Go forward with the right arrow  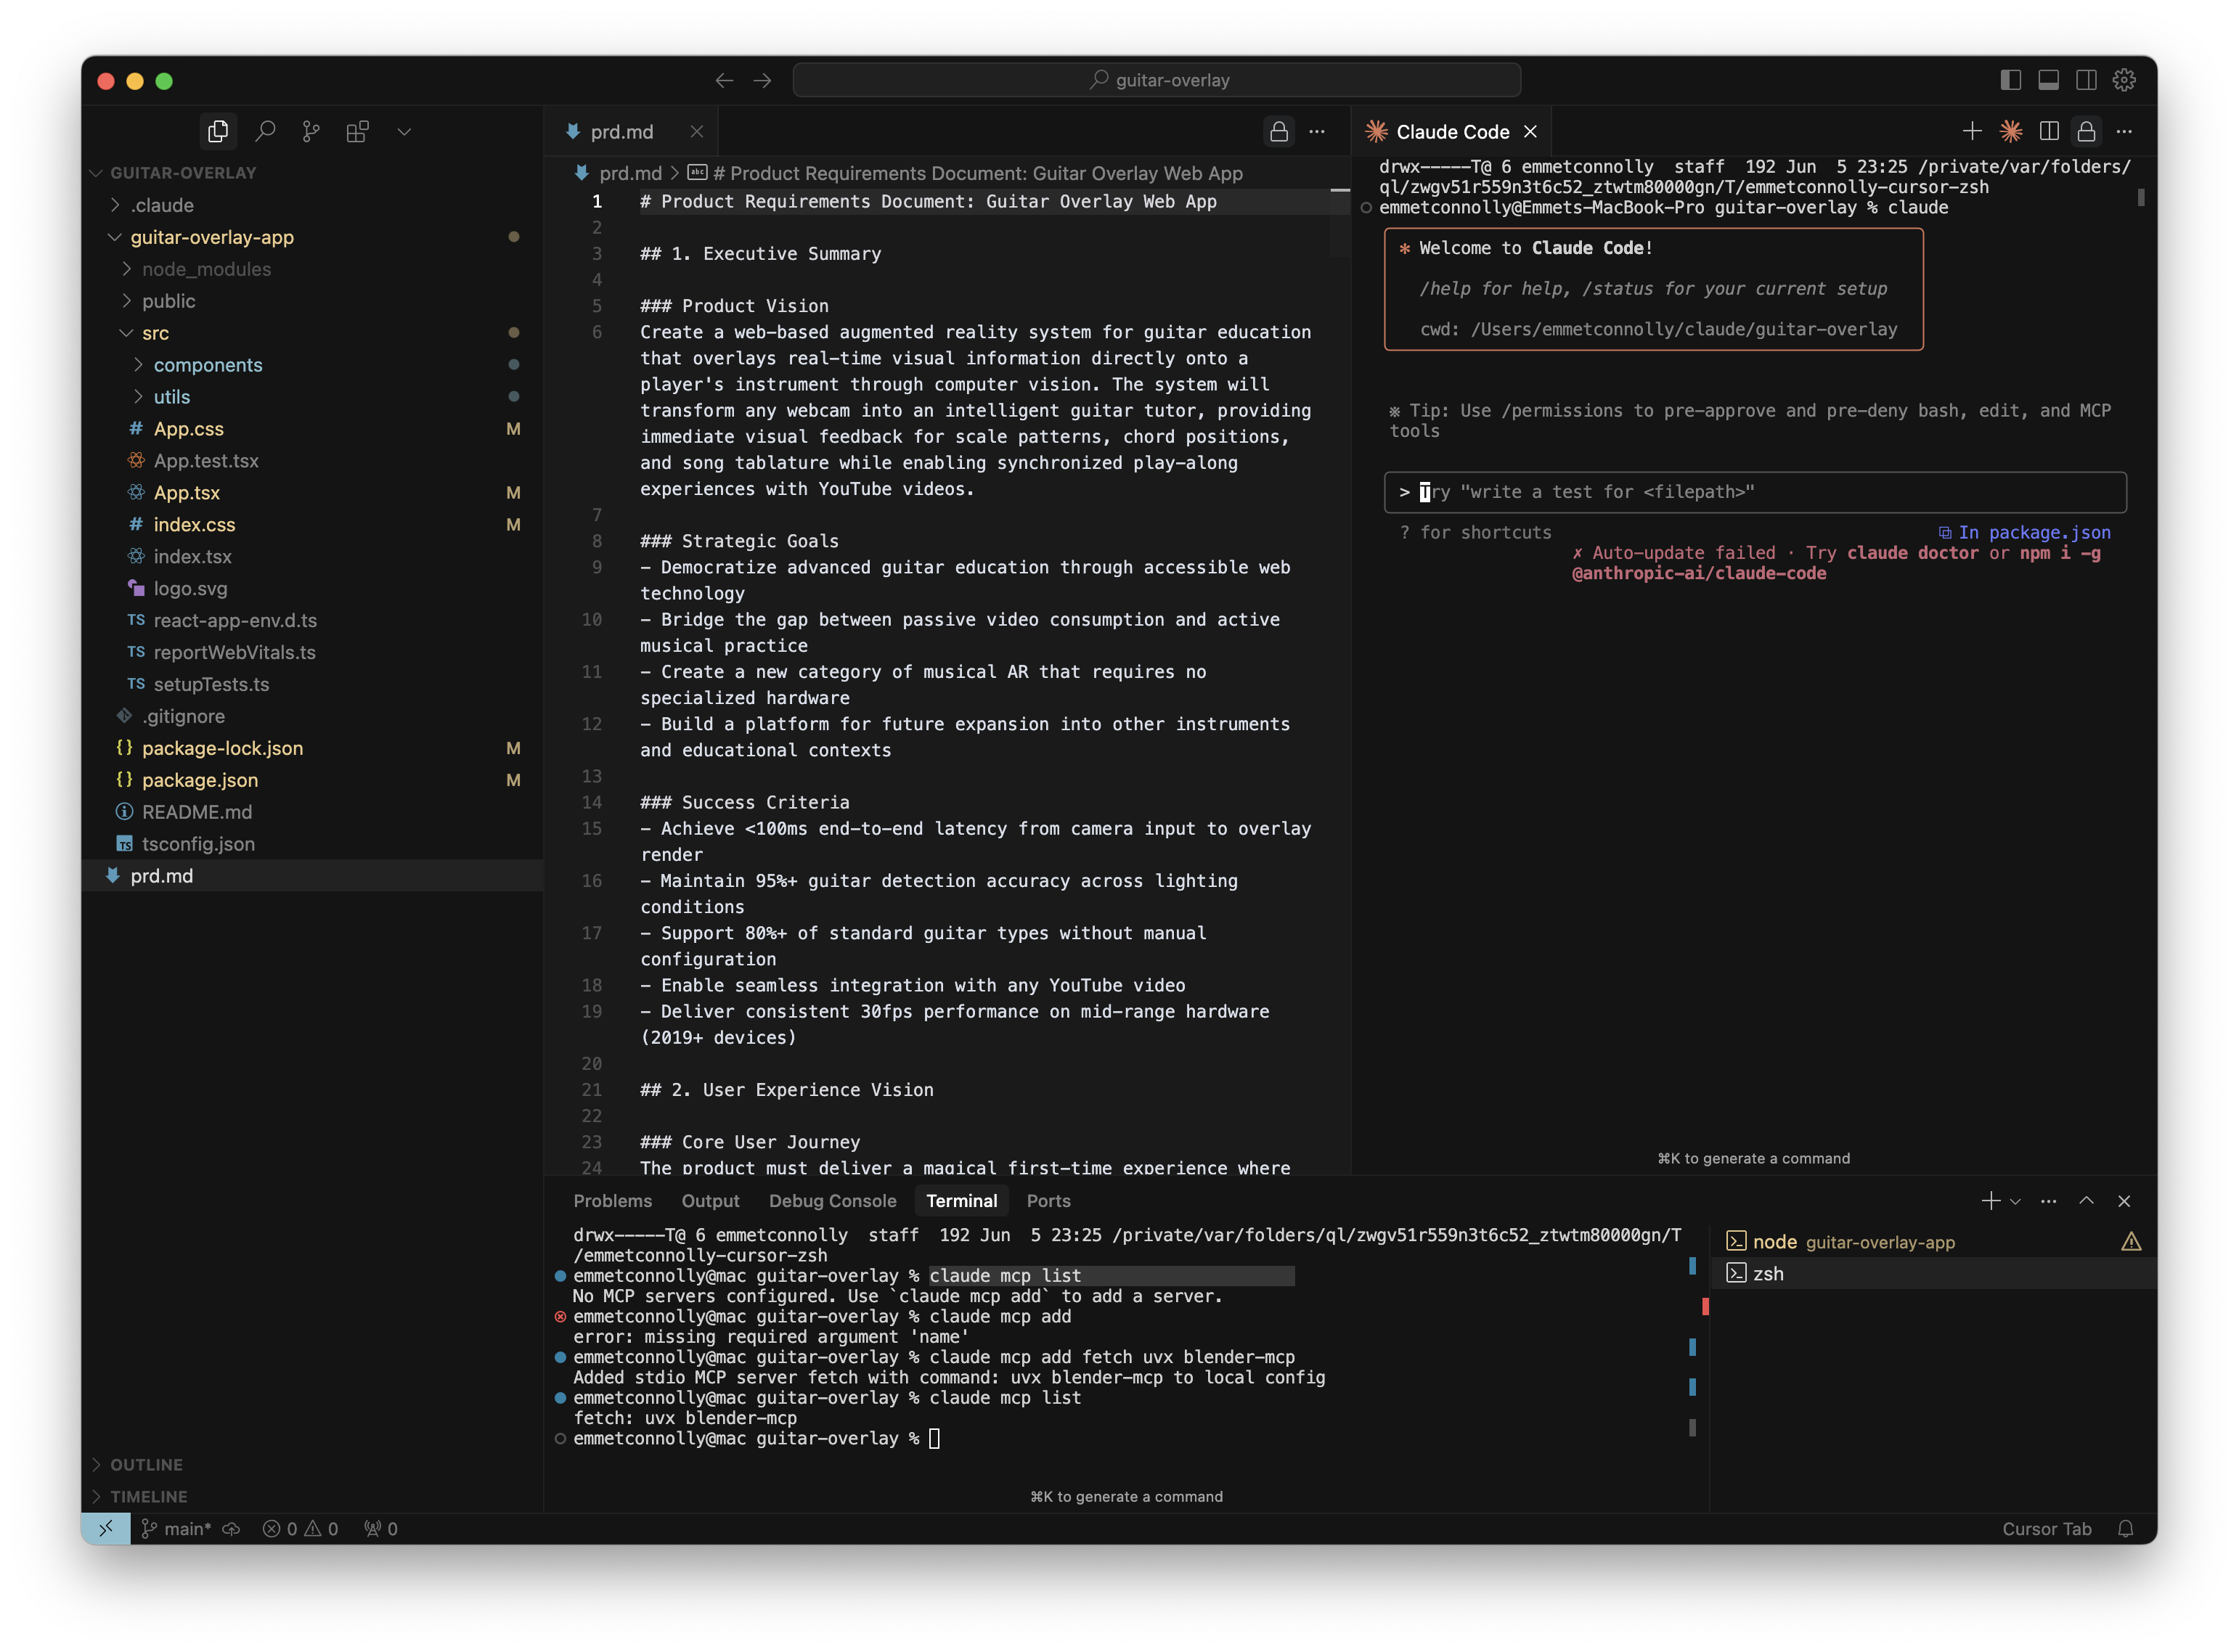pyautogui.click(x=762, y=80)
